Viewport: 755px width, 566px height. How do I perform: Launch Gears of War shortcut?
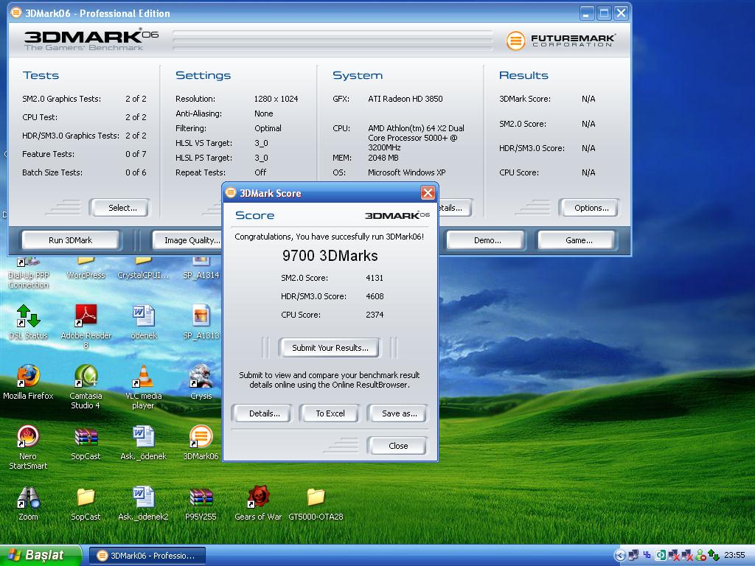(258, 503)
